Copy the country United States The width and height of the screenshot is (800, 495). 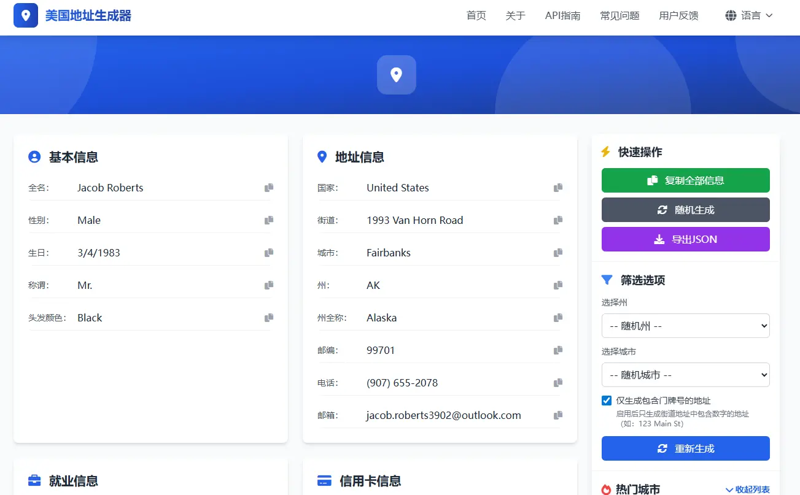[558, 188]
